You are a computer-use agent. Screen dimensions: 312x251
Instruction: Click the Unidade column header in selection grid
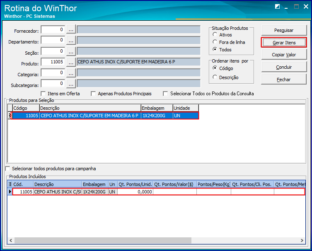click(186, 108)
